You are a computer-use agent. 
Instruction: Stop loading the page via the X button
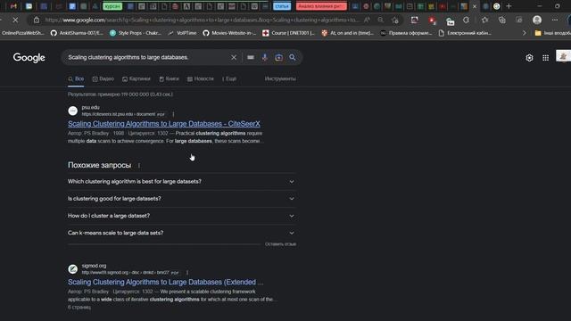coord(15,20)
